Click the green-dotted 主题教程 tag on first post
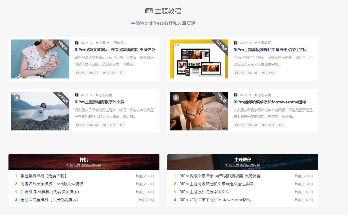The height and width of the screenshot is (215, 348). 117,43
